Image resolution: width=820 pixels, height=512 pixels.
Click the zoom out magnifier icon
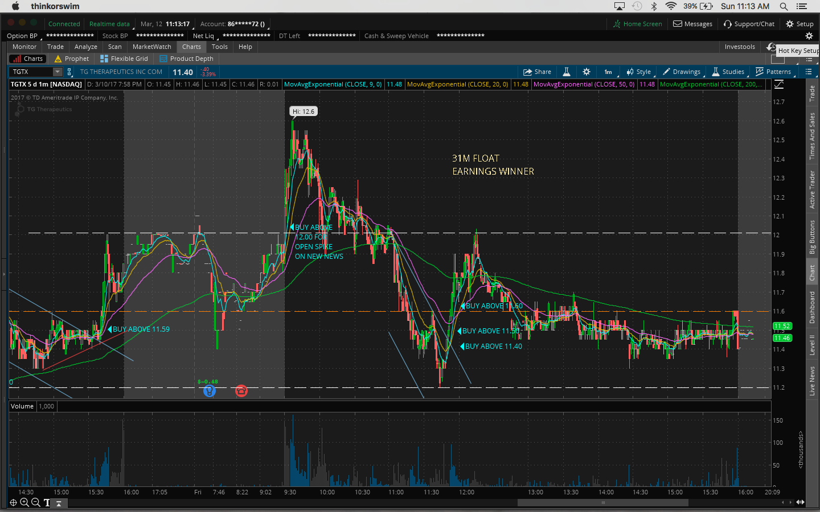35,502
